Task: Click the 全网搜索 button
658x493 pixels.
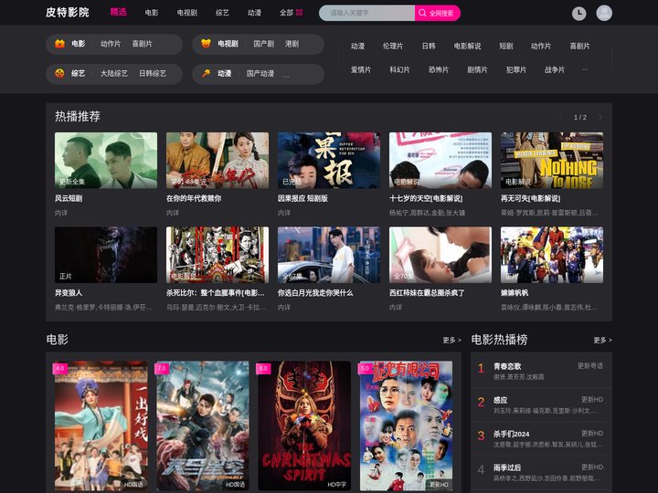Action: (438, 13)
